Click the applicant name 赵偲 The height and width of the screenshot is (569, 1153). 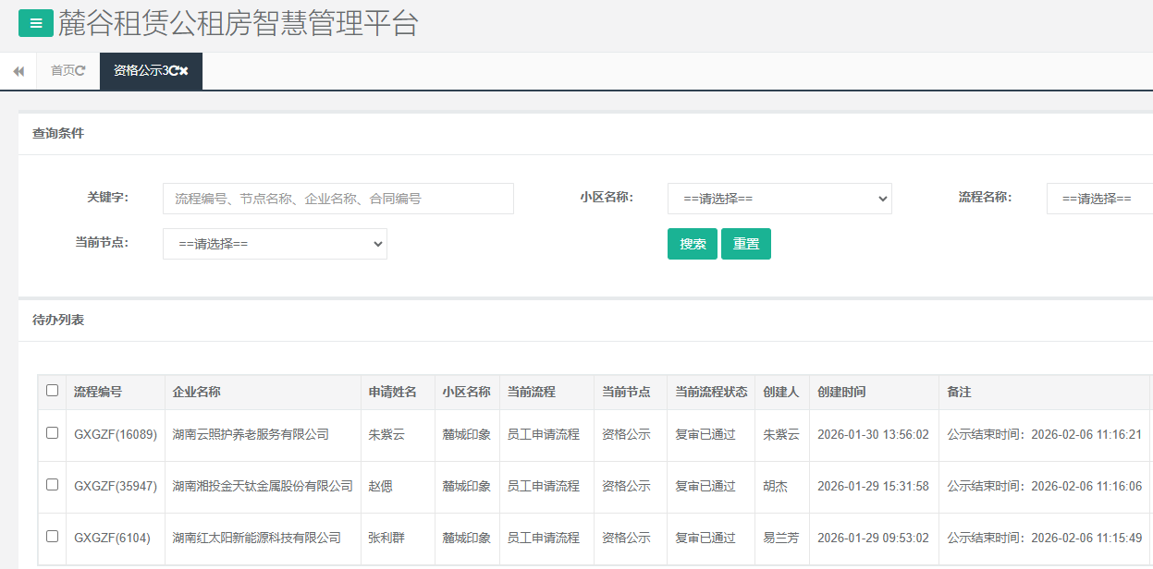pyautogui.click(x=381, y=486)
